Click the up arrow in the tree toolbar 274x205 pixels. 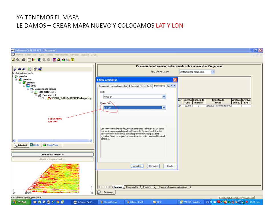(x=15, y=69)
